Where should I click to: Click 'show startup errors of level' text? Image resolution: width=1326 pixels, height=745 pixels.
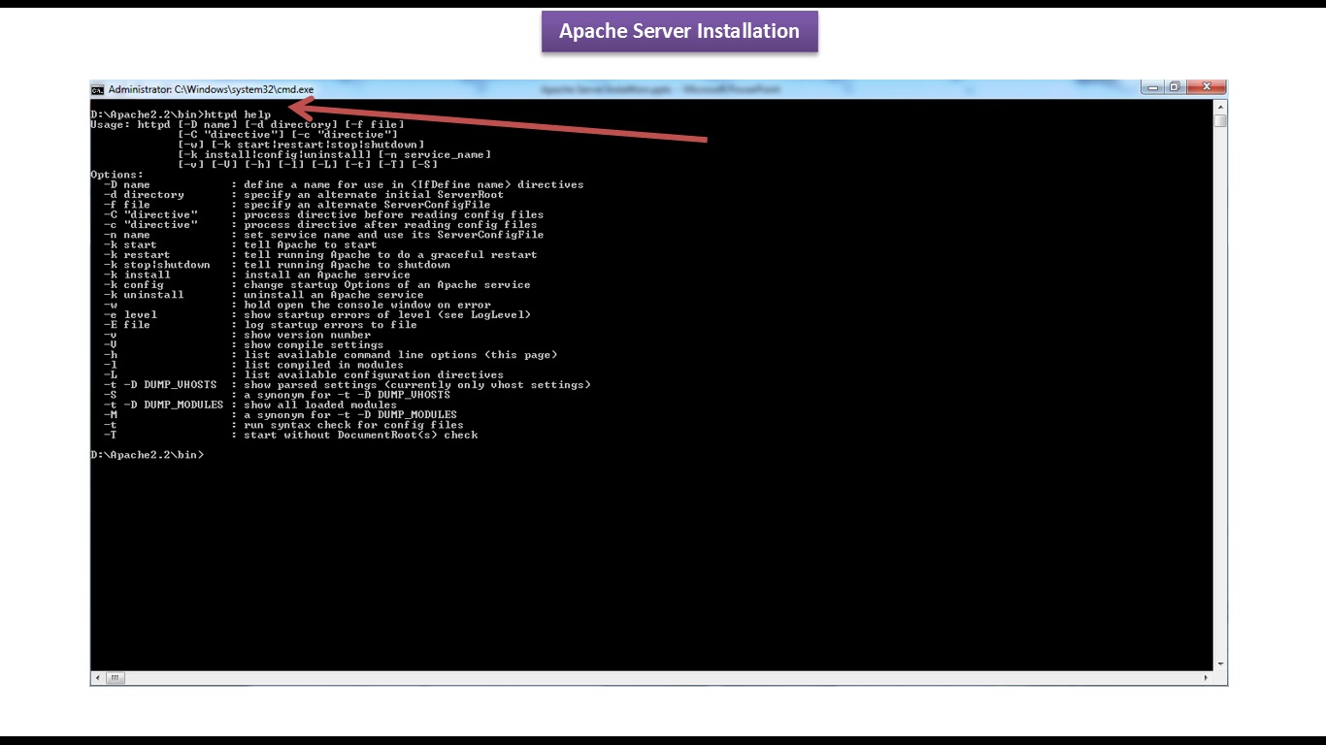pyautogui.click(x=337, y=315)
